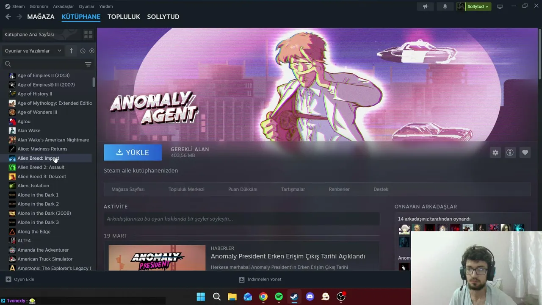Toggle the sort order arrow
This screenshot has height=305, width=542.
[71, 51]
